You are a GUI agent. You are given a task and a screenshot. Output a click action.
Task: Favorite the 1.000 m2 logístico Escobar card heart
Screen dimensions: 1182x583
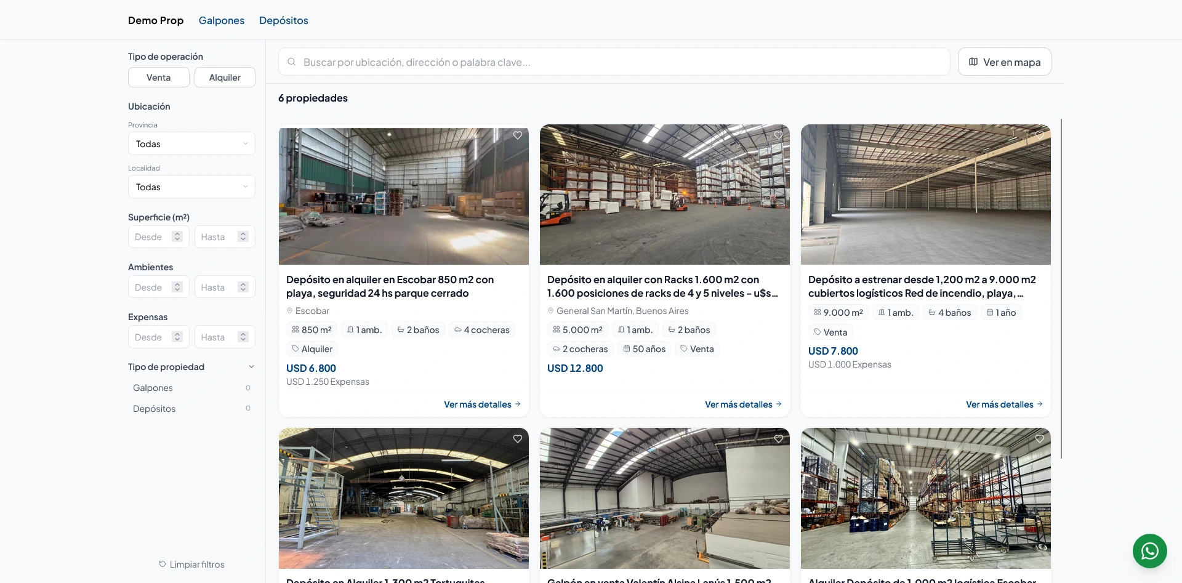click(1040, 439)
